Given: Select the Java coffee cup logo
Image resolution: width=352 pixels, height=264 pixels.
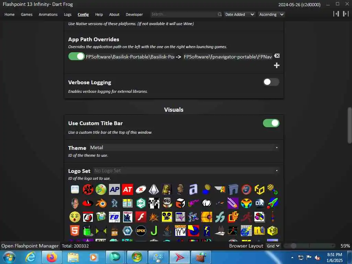Looking at the screenshot, I should pos(167,231).
